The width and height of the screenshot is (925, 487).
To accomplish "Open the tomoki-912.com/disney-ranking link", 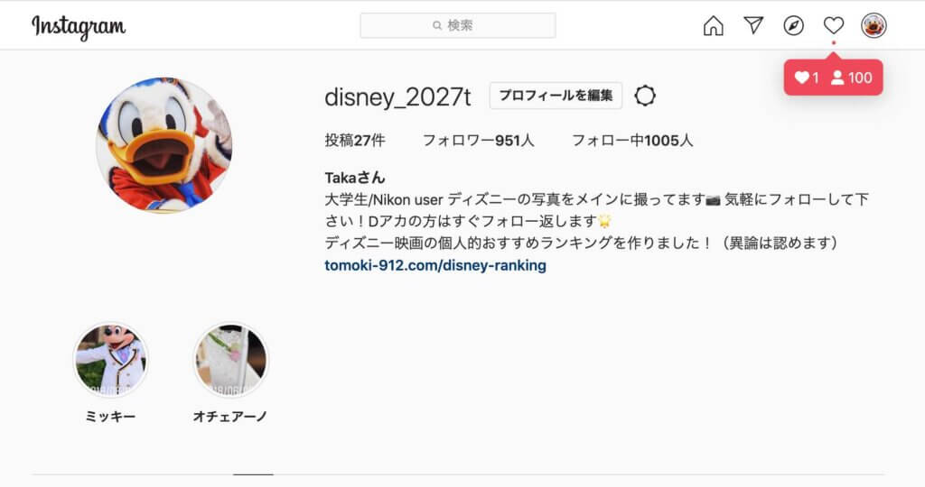I will (x=435, y=266).
